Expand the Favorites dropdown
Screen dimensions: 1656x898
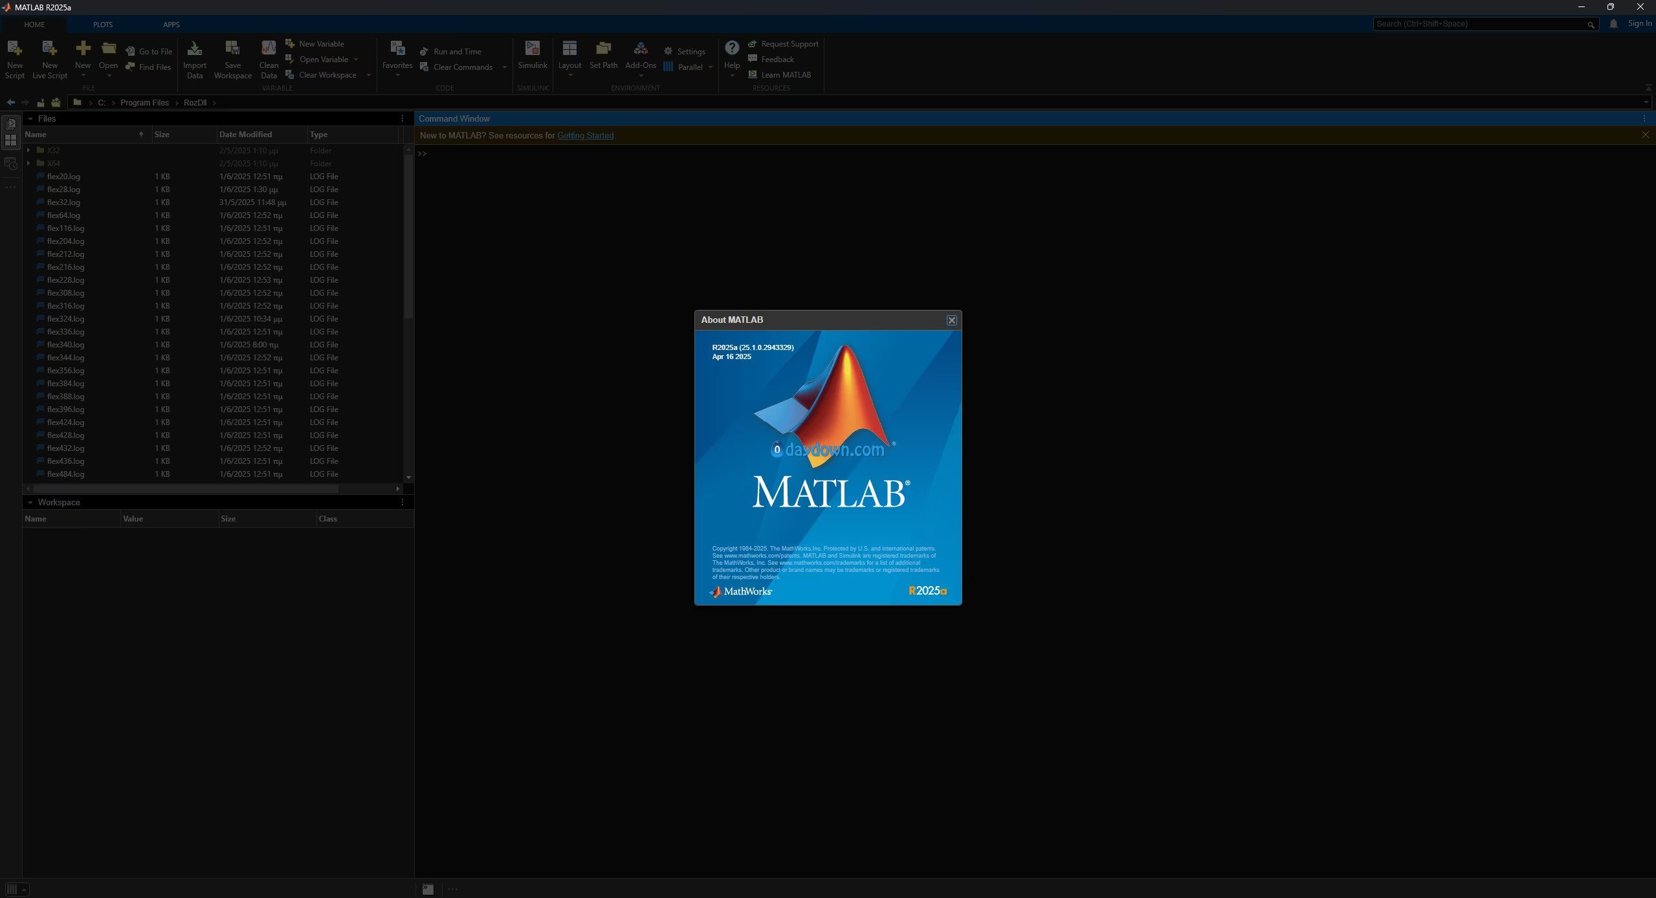pos(397,76)
